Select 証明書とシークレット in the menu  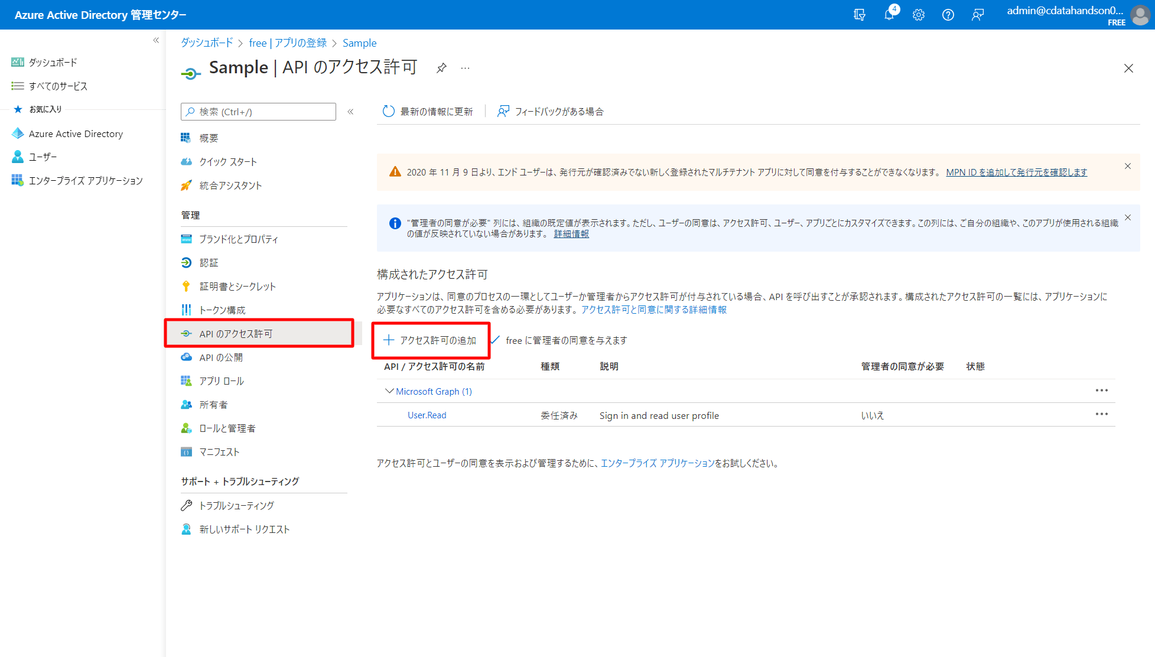point(237,286)
